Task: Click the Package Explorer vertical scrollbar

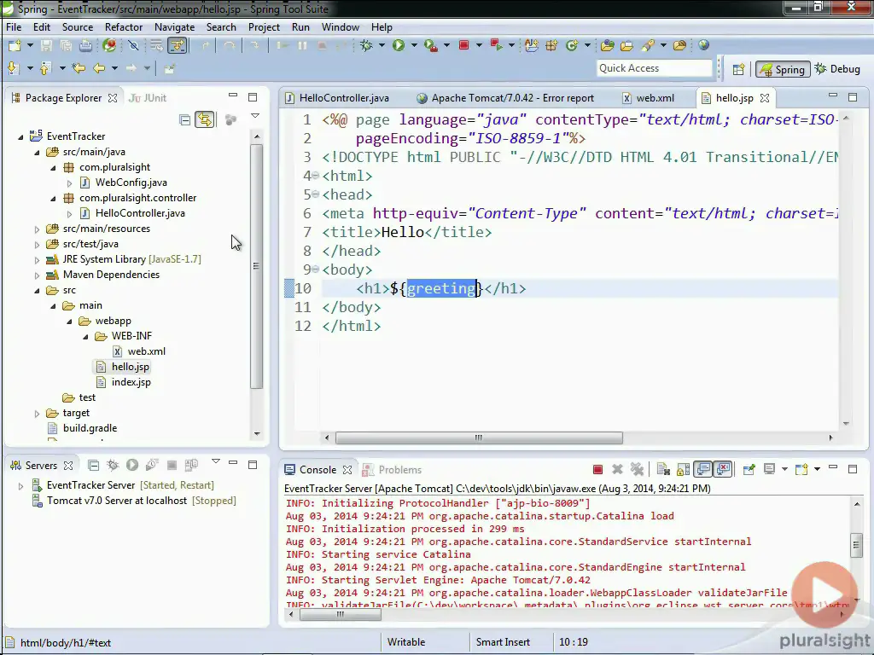Action: (256, 266)
